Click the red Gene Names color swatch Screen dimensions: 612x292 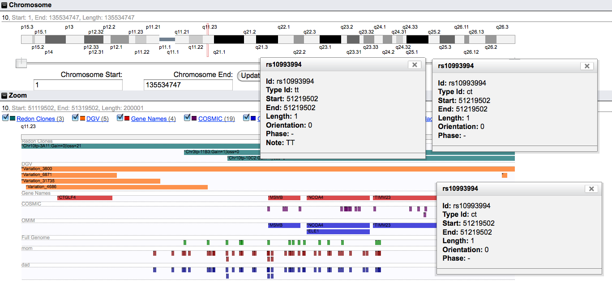pos(127,119)
